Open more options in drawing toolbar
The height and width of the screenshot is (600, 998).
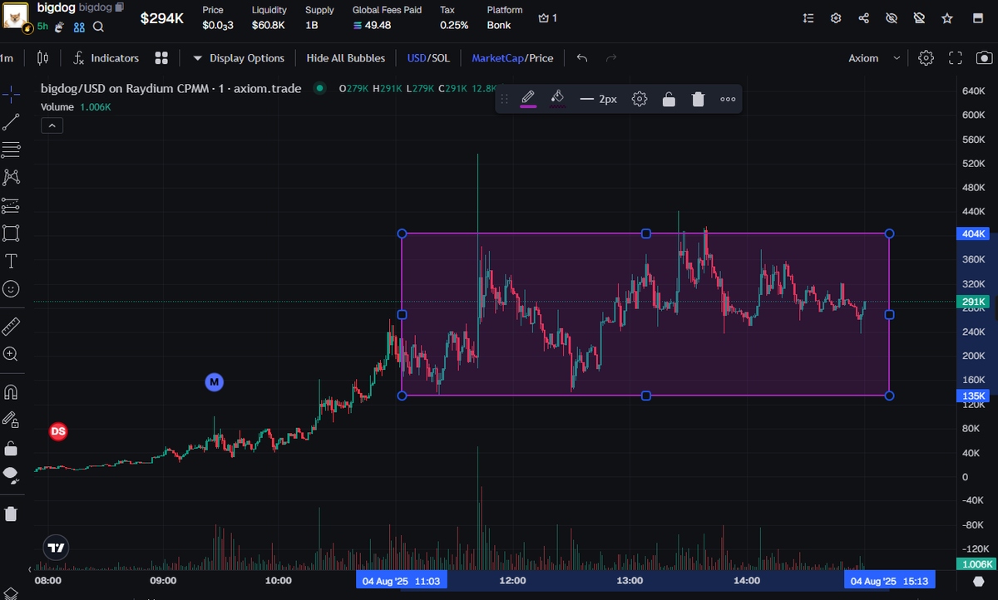click(x=728, y=99)
